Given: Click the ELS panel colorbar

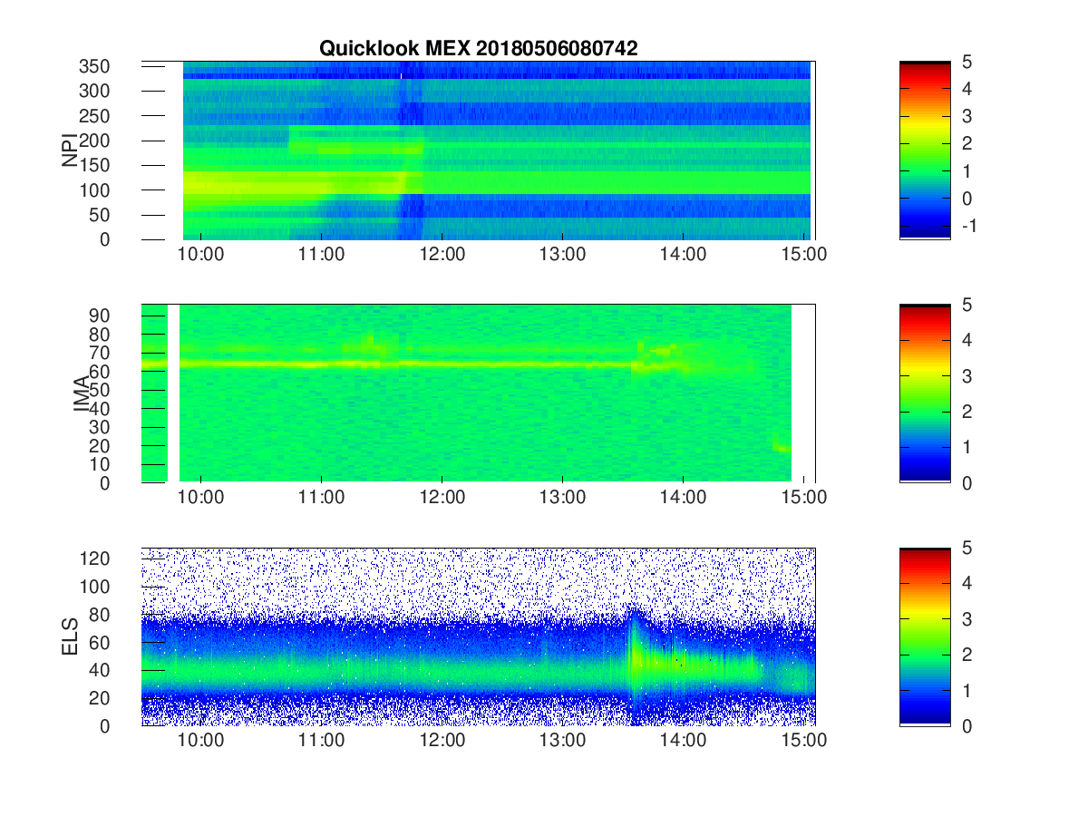Looking at the screenshot, I should click(x=925, y=636).
